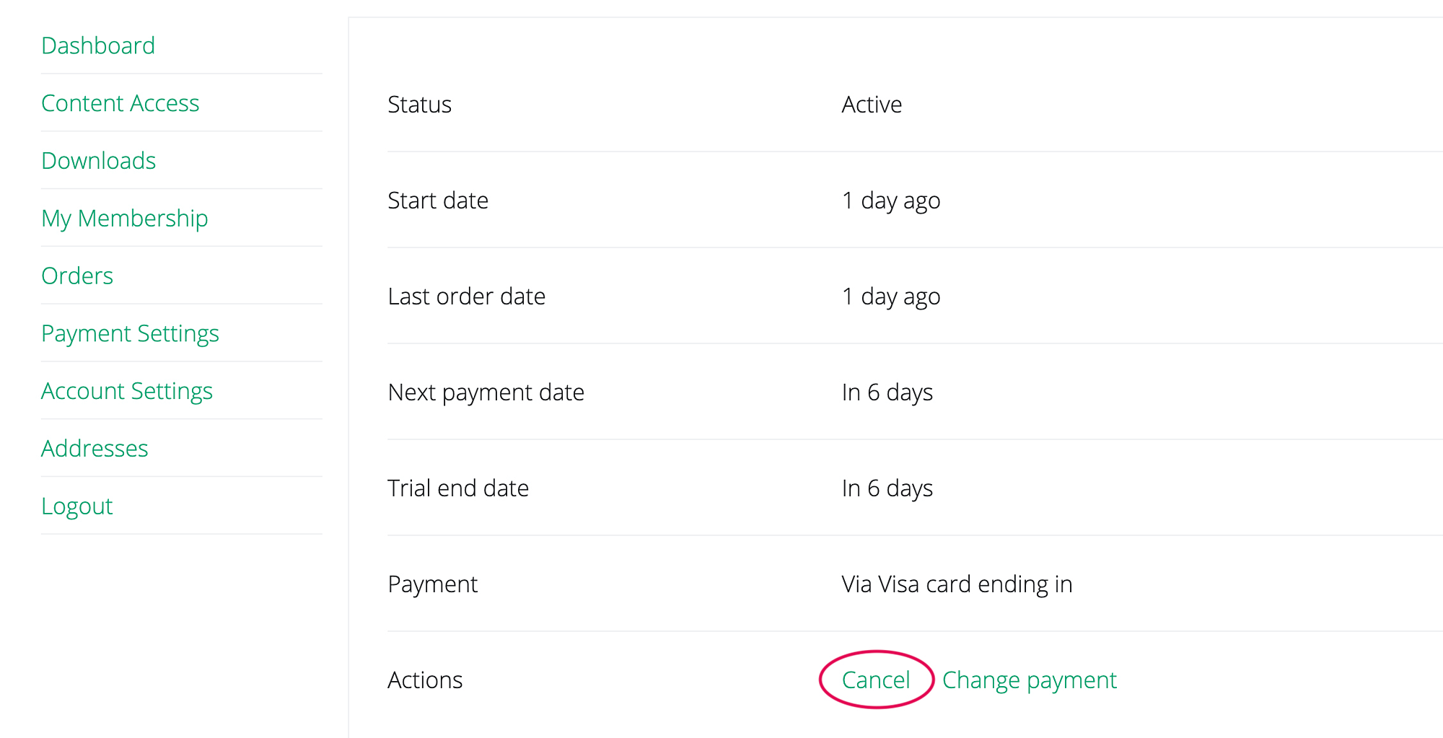The image size is (1443, 738).
Task: Click the Actions row label
Action: 425,680
